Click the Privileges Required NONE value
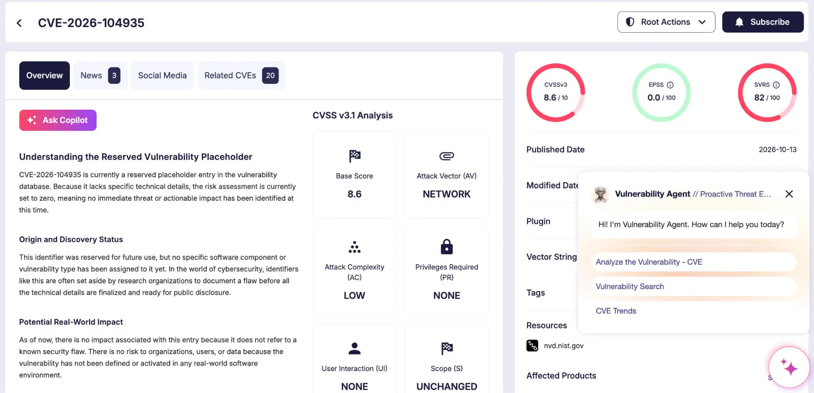 [447, 296]
